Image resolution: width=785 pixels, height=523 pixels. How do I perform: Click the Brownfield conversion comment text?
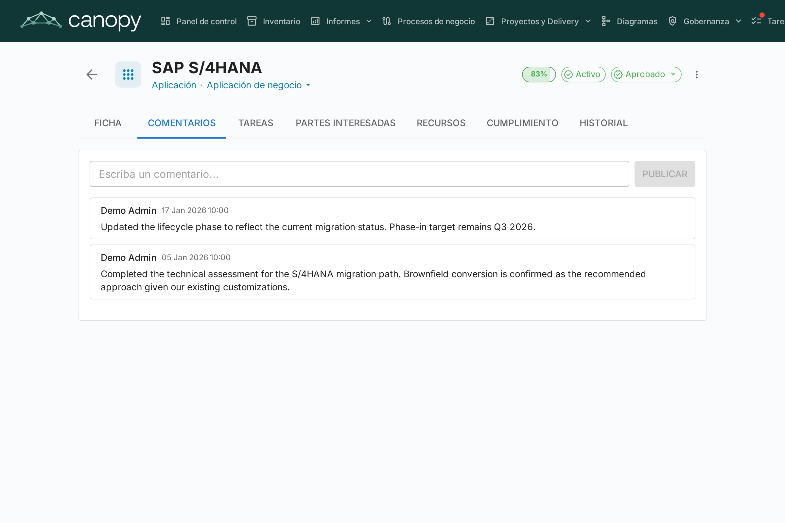(373, 280)
